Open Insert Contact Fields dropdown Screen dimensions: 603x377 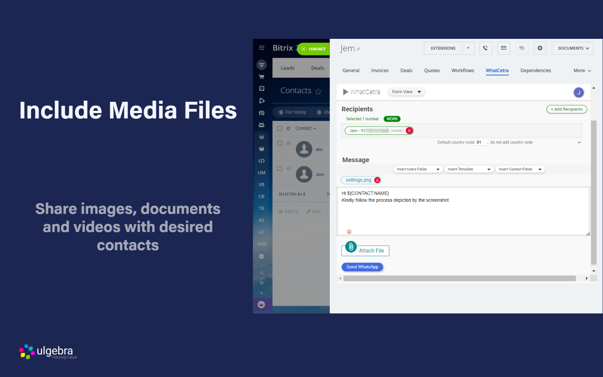click(520, 169)
